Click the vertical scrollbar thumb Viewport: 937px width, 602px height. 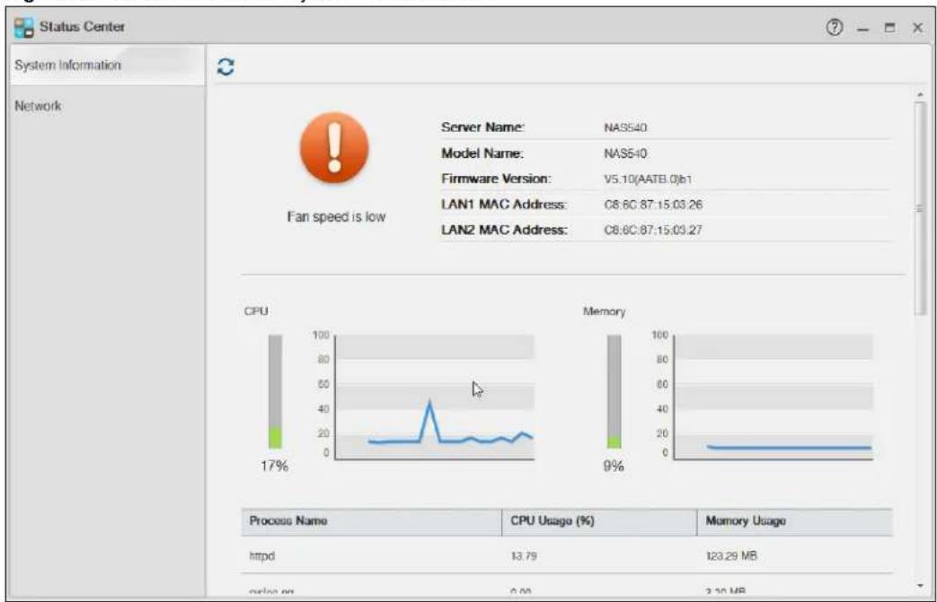pos(920,207)
